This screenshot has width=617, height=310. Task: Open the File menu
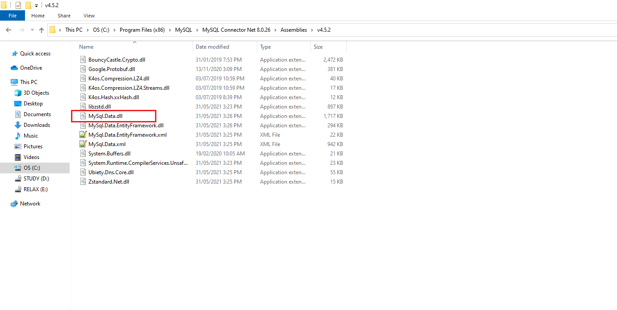pyautogui.click(x=13, y=16)
